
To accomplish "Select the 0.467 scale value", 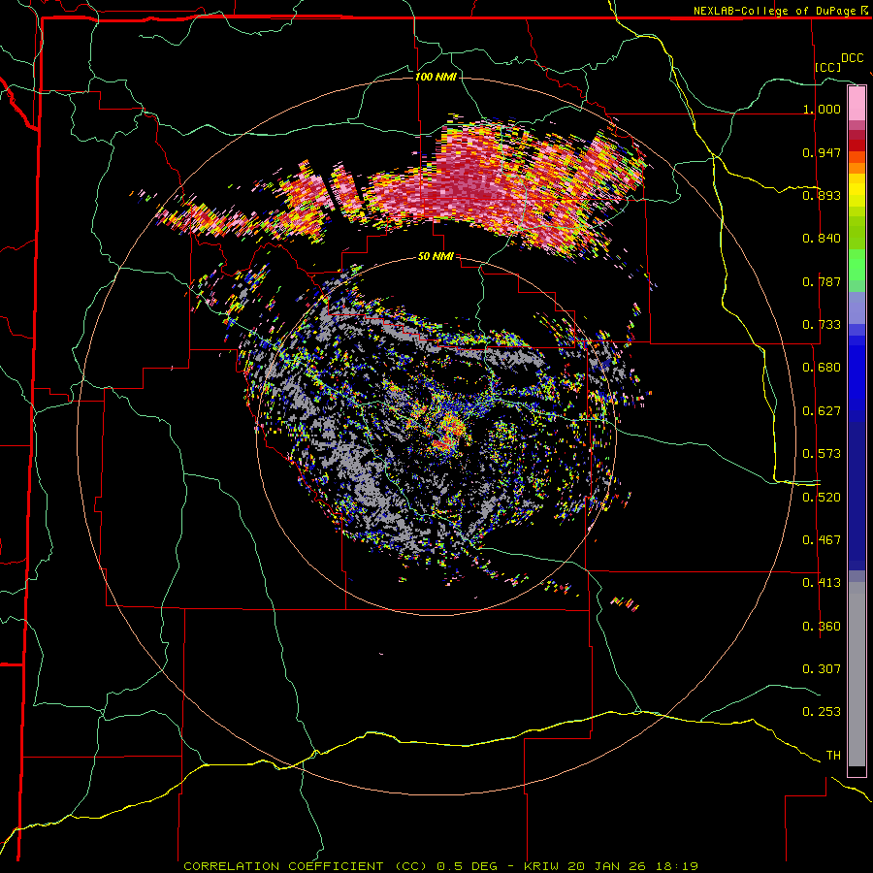I will coord(822,540).
